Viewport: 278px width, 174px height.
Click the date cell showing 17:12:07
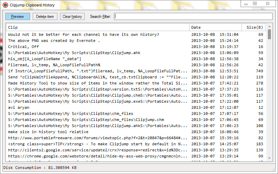tap(215, 107)
